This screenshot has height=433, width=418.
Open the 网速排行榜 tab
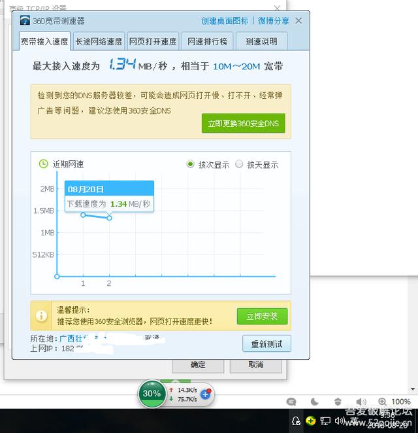pos(207,41)
